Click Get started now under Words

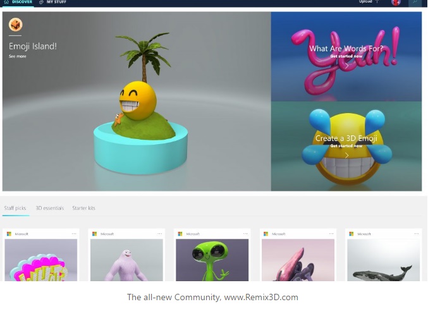346,56
